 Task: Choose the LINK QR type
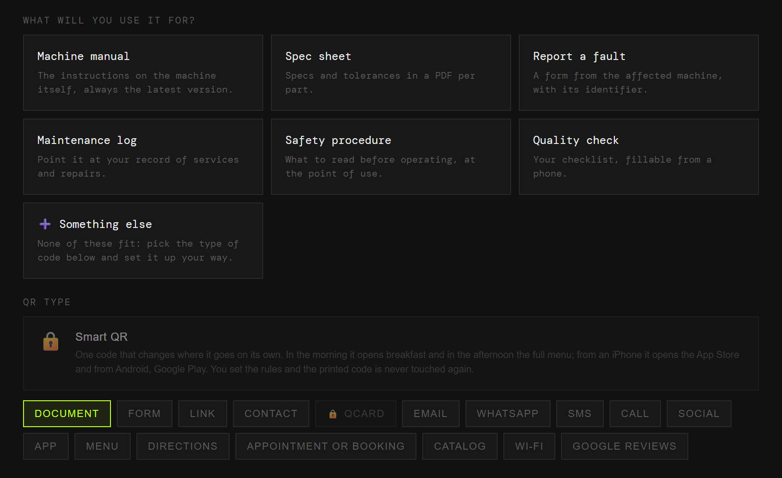(203, 414)
